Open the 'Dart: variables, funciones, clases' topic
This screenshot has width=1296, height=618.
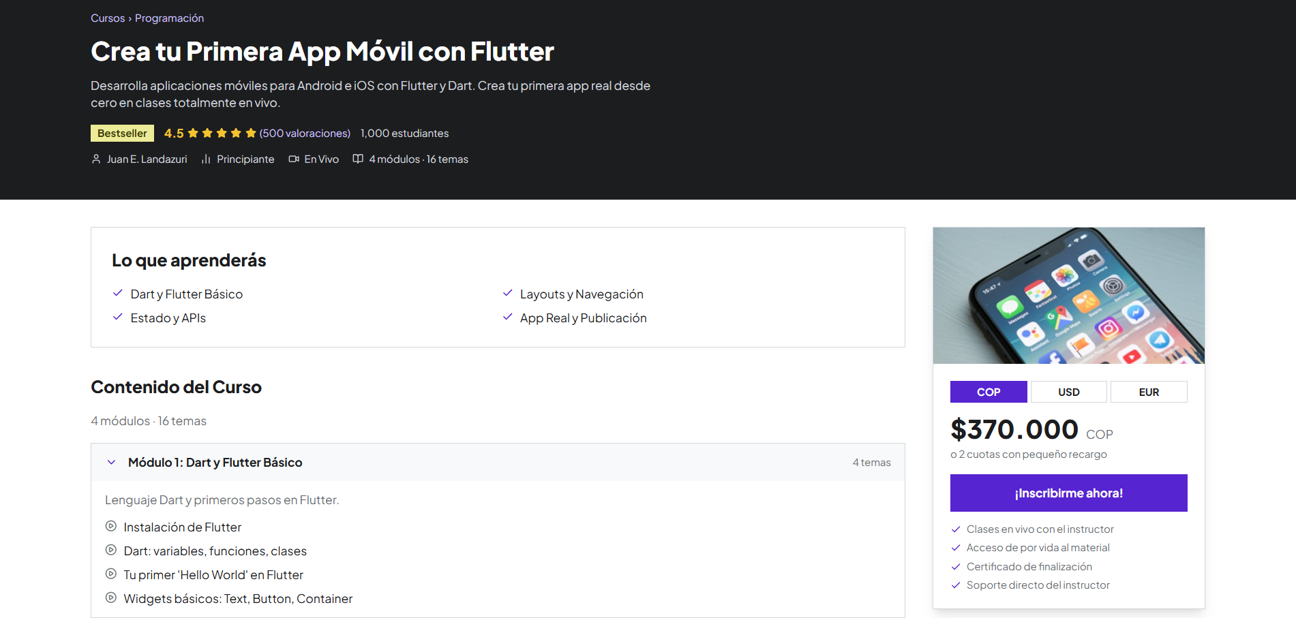point(215,551)
